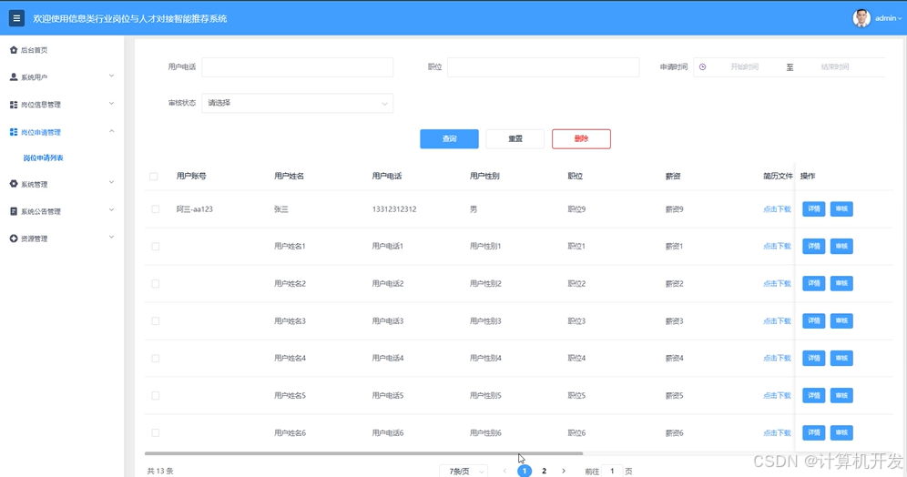Viewport: 907px width, 477px height.
Task: Click 点击下载 in the 职位3 row
Action: click(777, 321)
